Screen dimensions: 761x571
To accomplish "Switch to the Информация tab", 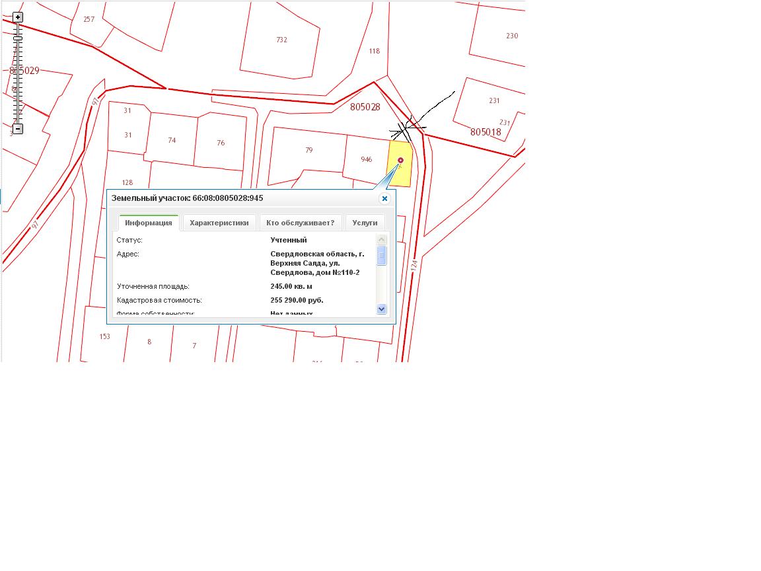I will click(149, 223).
